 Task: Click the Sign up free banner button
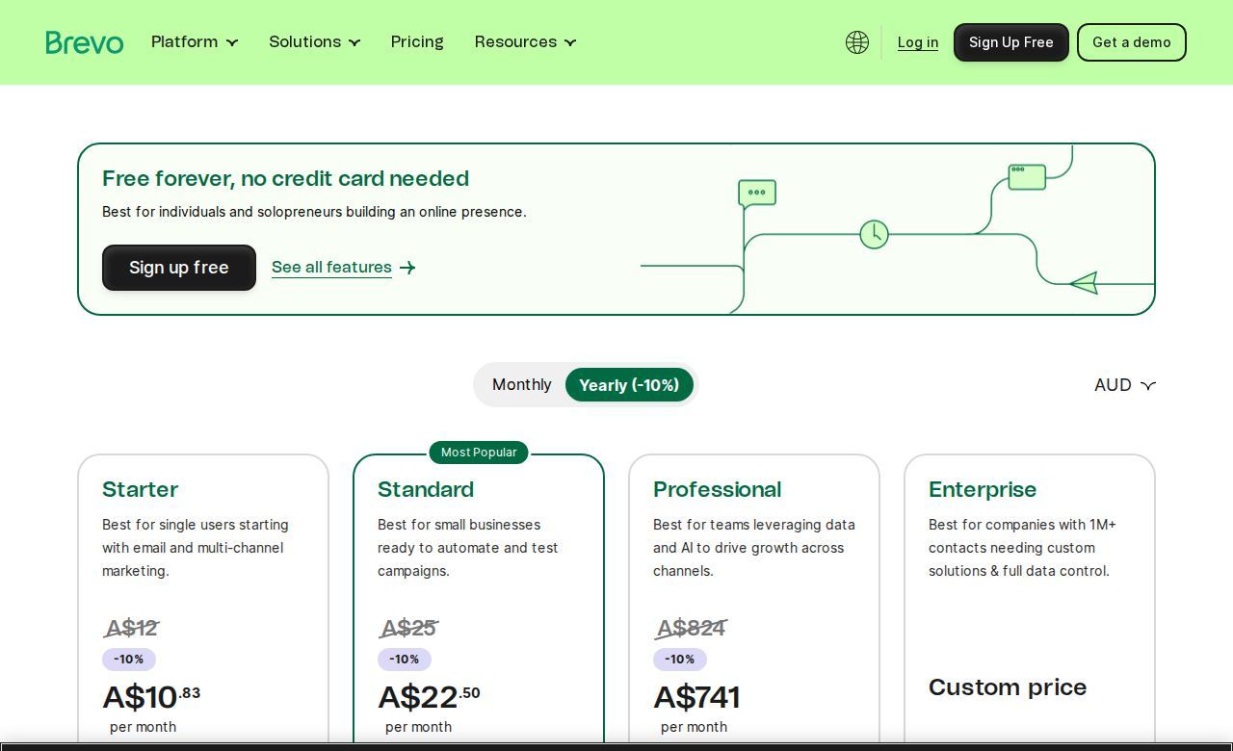[179, 268]
